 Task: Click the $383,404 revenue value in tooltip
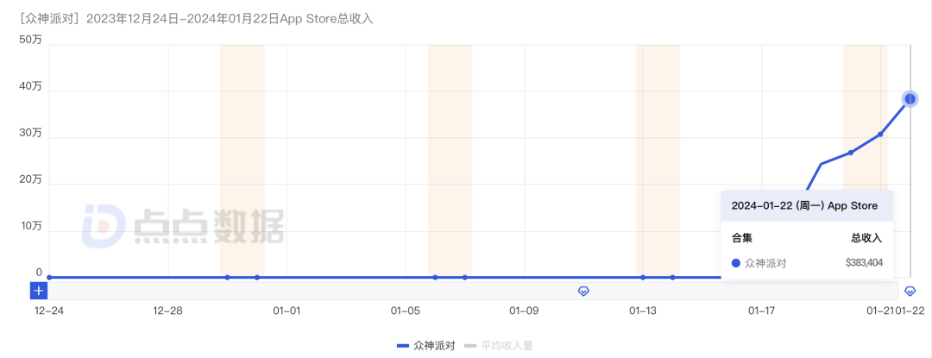pos(864,263)
